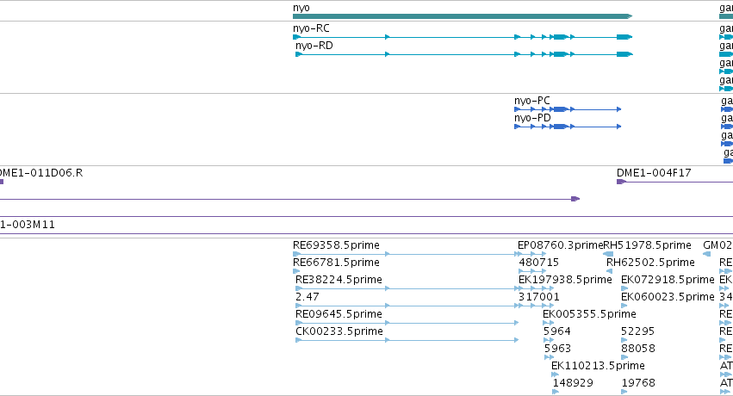The image size is (733, 396).
Task: Select the nyo gene span bar
Action: tap(463, 16)
